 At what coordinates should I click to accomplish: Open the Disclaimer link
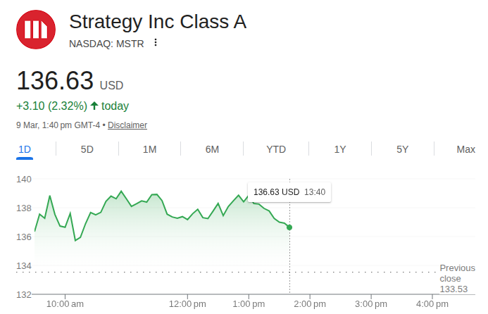[x=127, y=125]
